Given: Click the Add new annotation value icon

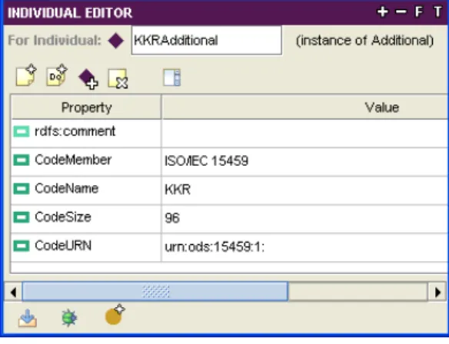Looking at the screenshot, I should click(26, 75).
